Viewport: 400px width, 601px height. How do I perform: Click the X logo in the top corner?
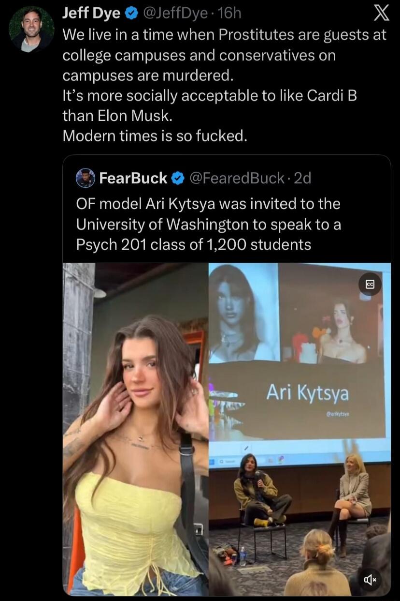382,14
